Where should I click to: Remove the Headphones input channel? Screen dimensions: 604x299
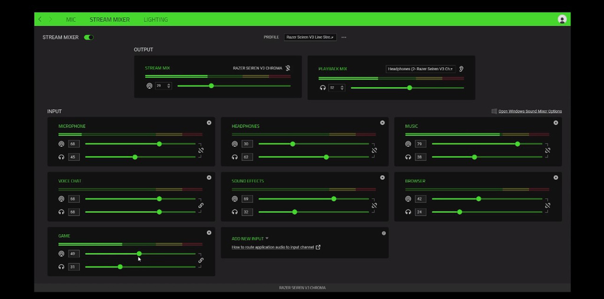pyautogui.click(x=382, y=123)
